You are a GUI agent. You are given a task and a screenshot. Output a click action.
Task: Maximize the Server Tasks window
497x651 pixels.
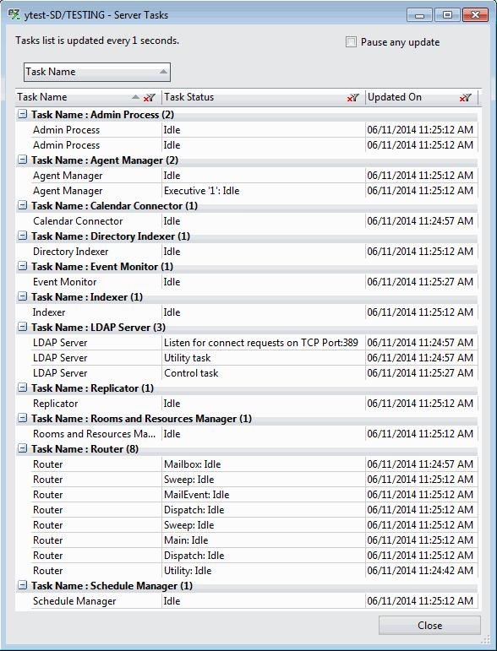coord(447,15)
